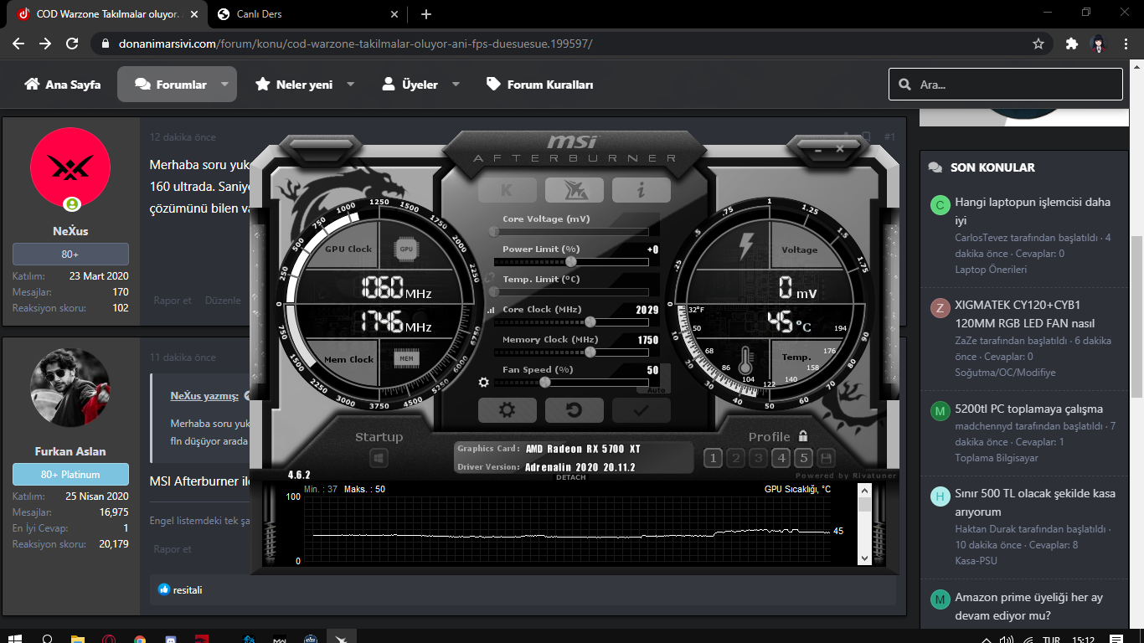Expand the Neler yeni dropdown arrow
The image size is (1144, 643).
point(350,85)
